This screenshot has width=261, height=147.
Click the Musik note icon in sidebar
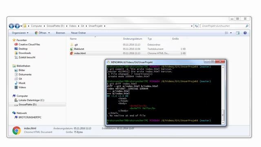click(x=16, y=83)
